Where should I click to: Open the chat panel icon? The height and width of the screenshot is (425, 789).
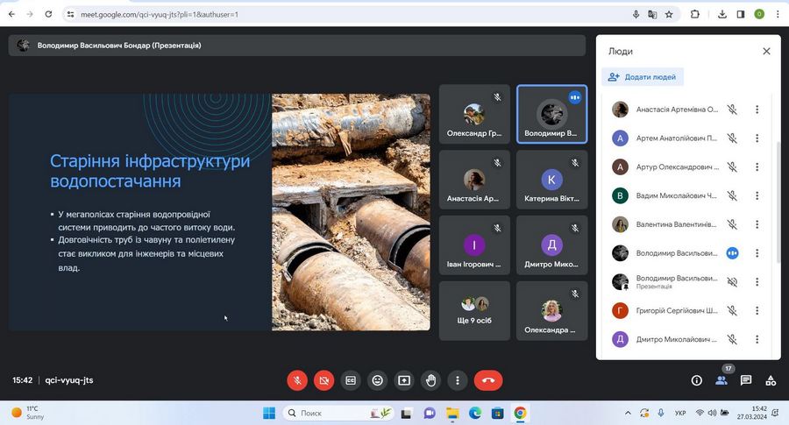click(x=746, y=380)
